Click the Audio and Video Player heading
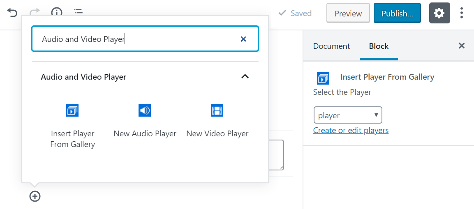The height and width of the screenshot is (209, 474). 83,77
